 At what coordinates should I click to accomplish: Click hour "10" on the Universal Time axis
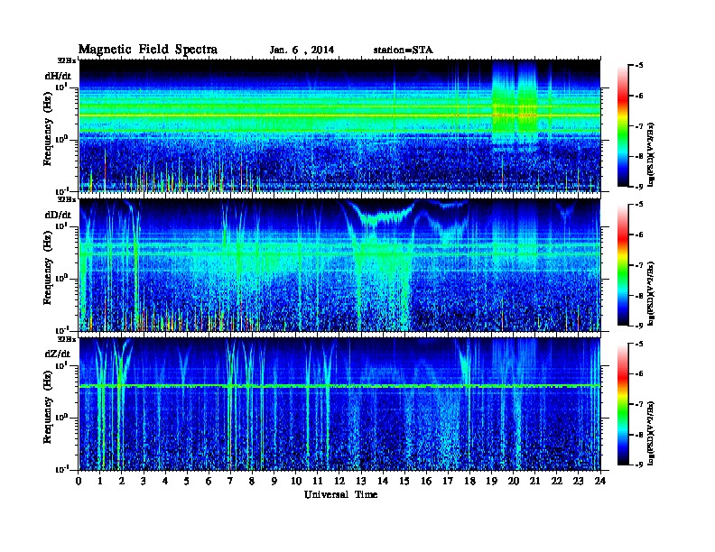click(296, 481)
